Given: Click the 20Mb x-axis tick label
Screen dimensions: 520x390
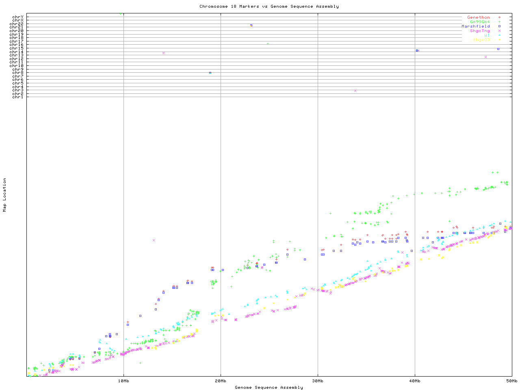Looking at the screenshot, I should 221,381.
